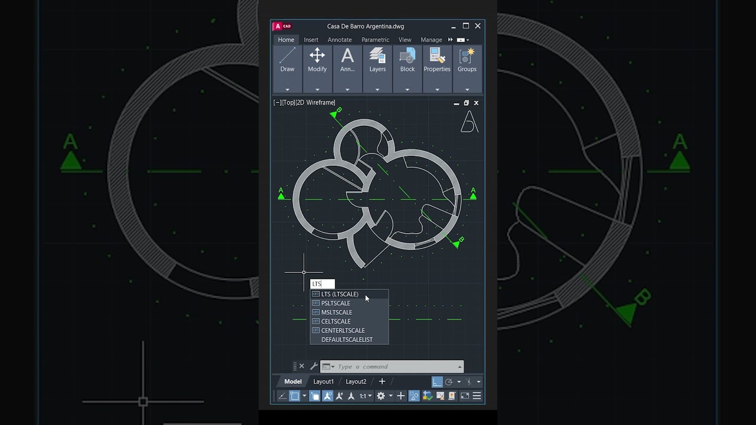Switch to the Parametric ribbon tab
756x425 pixels.
coord(375,40)
